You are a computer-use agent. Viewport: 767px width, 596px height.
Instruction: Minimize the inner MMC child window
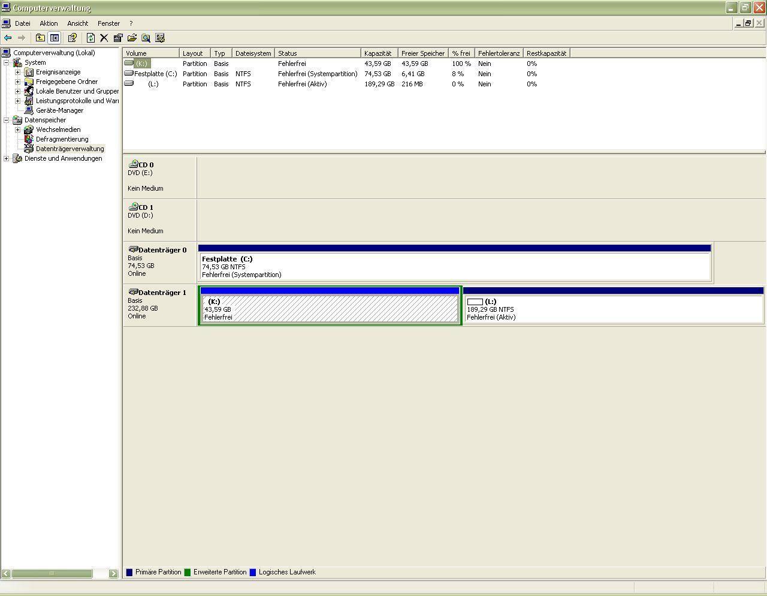(739, 23)
